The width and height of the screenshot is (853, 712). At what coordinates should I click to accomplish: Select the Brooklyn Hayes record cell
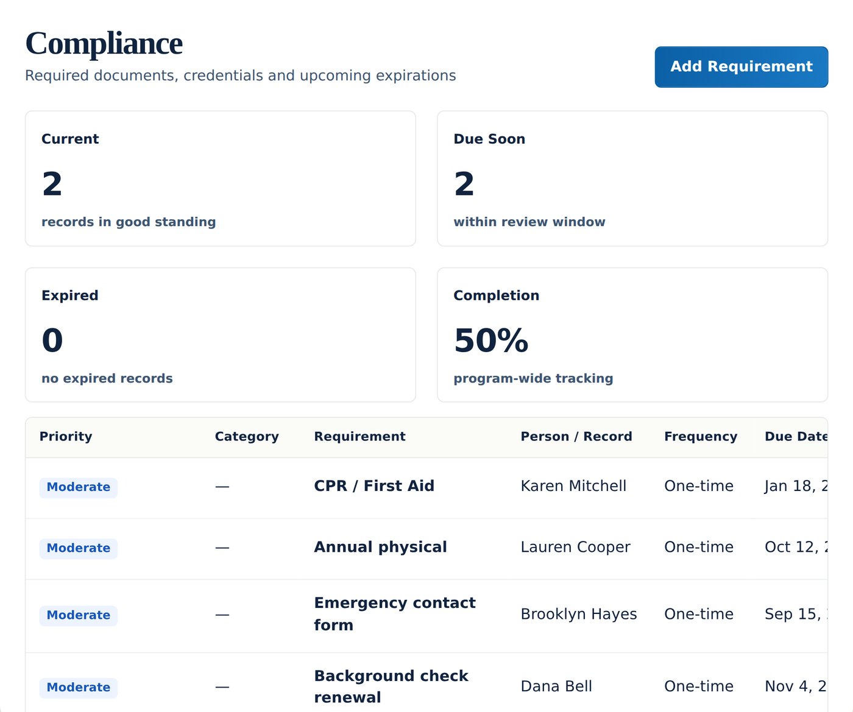(579, 614)
